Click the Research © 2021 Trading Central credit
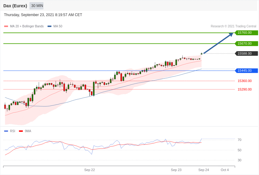Viewport: 259px width, 175px height. click(x=233, y=26)
